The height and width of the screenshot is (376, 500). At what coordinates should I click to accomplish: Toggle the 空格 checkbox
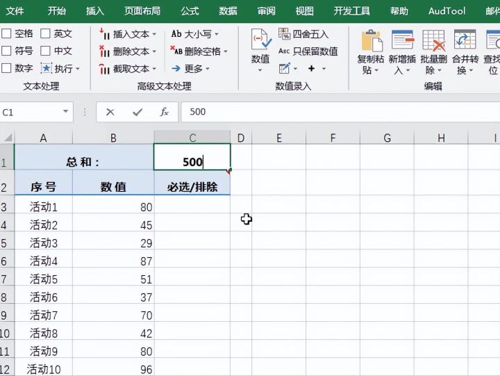6,33
